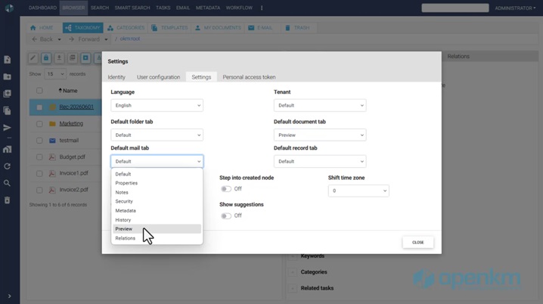Click the add document sidebar icon
This screenshot has width=543, height=304.
tap(7, 60)
